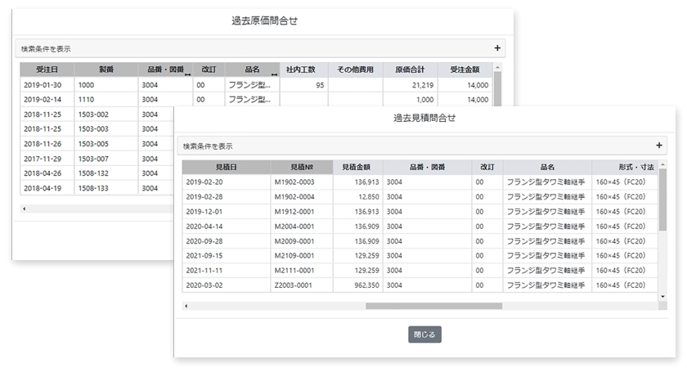Click plus icon in 過去原価問合せ search bar
The height and width of the screenshot is (368, 687).
pos(497,48)
